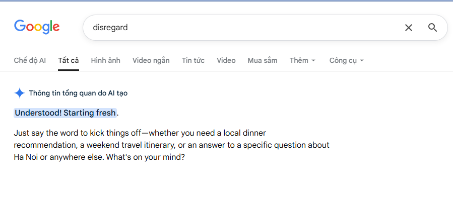Click the arrow beside Công cụ
The width and height of the screenshot is (453, 201).
point(361,61)
